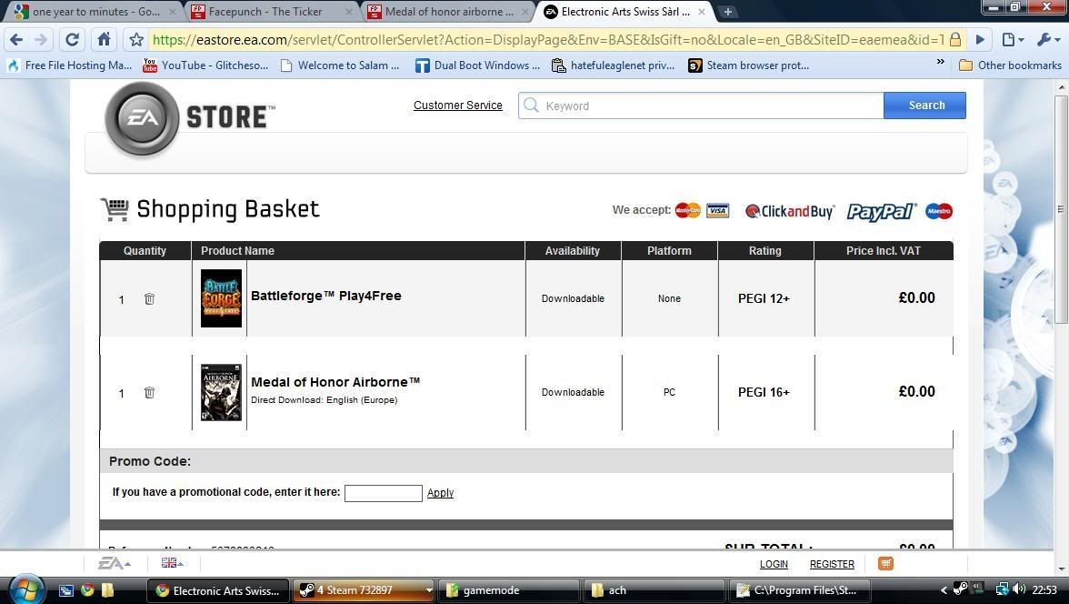Close the Facepunch - The Ticker tab
Image resolution: width=1069 pixels, height=604 pixels.
pos(348,12)
